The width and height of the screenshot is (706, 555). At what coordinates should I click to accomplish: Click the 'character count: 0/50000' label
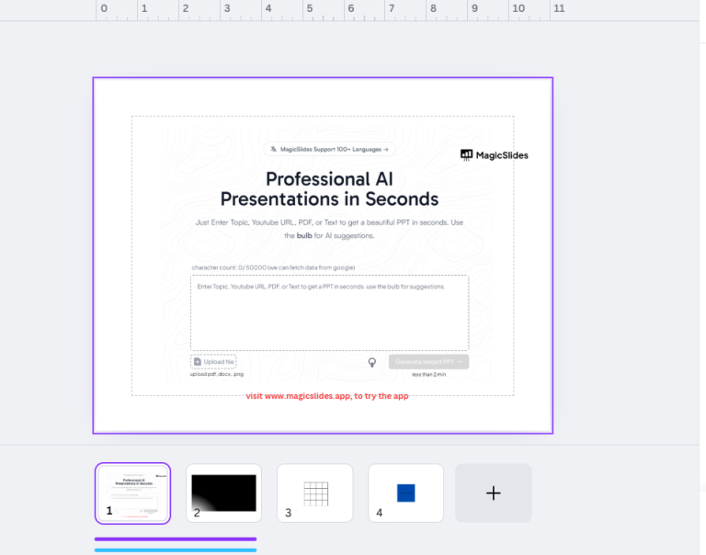(x=273, y=267)
